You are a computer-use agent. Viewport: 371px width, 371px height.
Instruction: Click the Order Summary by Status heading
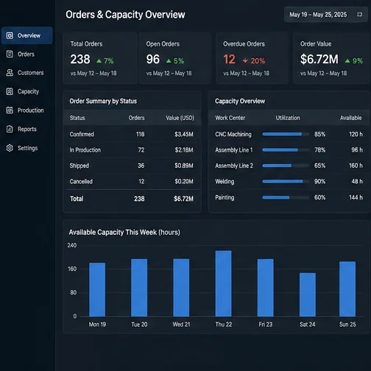point(103,101)
